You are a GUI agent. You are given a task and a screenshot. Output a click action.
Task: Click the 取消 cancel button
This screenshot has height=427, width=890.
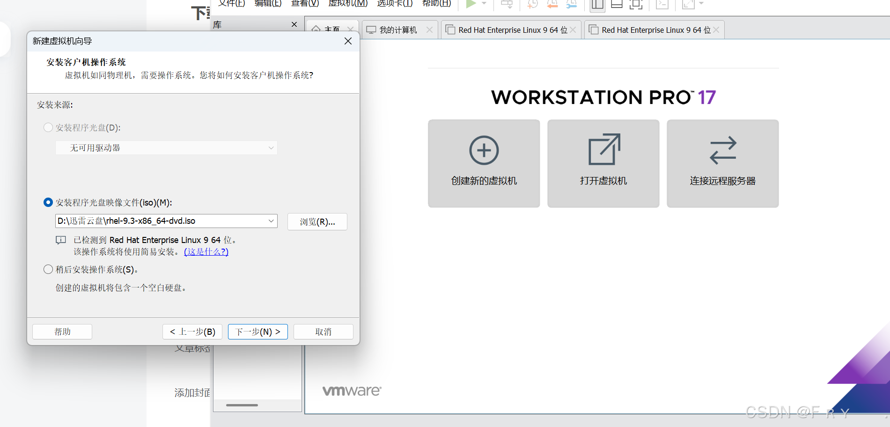324,331
